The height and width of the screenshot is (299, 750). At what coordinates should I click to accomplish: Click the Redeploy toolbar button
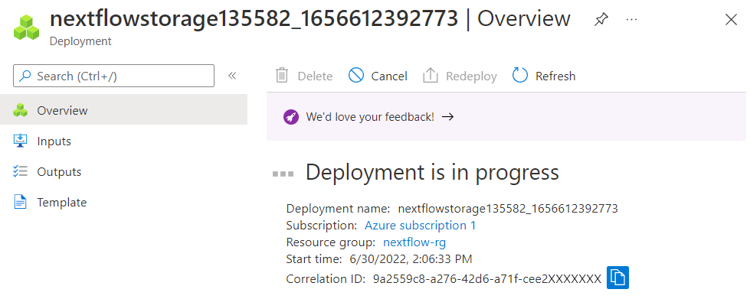(460, 76)
